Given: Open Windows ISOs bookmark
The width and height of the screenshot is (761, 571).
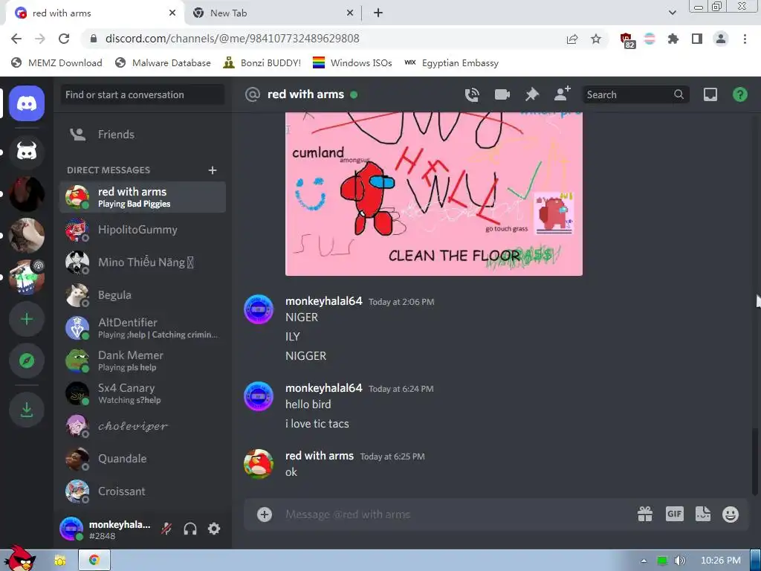Looking at the screenshot, I should (352, 62).
